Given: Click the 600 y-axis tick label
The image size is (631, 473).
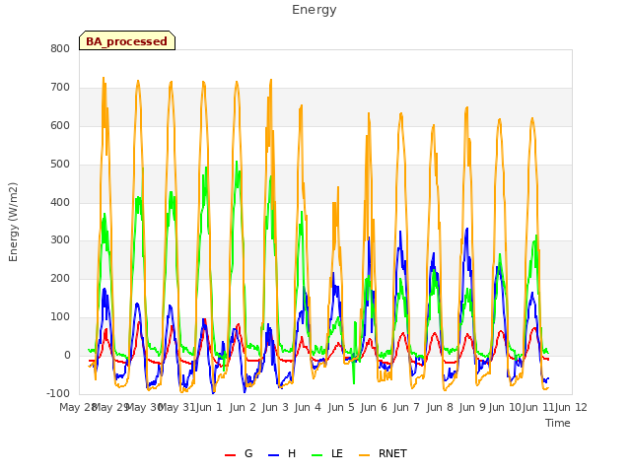Looking at the screenshot, I should (x=60, y=125).
